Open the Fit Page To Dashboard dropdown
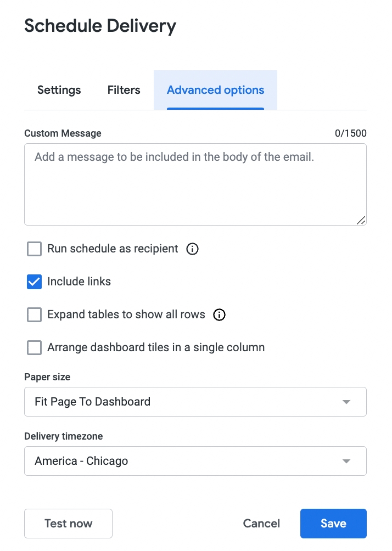This screenshot has height=551, width=392. point(195,402)
